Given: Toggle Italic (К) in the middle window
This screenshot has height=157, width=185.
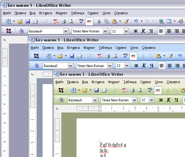Looking at the screenshot, I should [143, 66].
